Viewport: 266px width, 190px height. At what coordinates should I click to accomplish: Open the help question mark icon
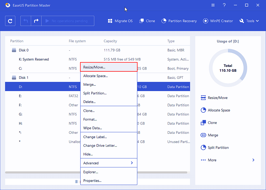pos(224,5)
